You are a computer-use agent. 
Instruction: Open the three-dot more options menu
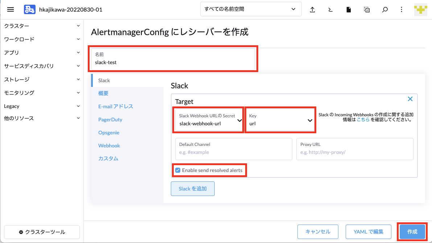pyautogui.click(x=402, y=10)
